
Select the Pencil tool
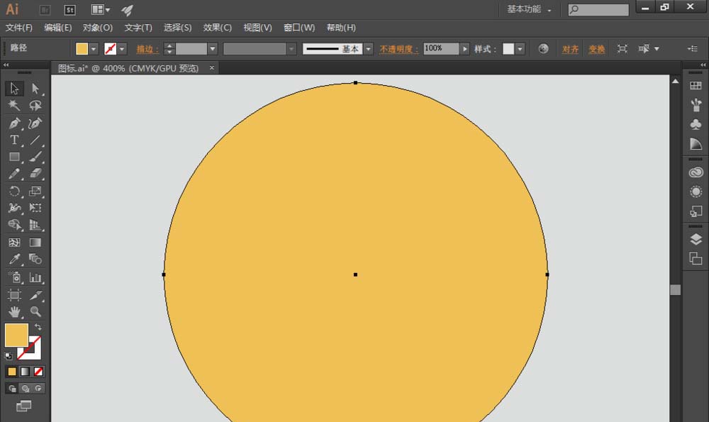[14, 174]
